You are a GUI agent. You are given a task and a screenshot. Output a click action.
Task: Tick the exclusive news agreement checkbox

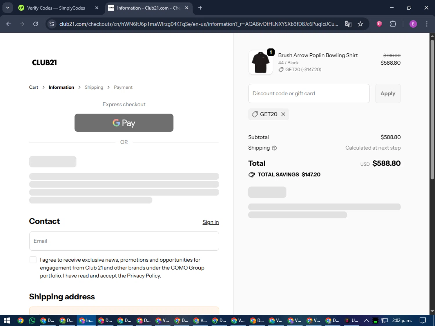click(33, 260)
